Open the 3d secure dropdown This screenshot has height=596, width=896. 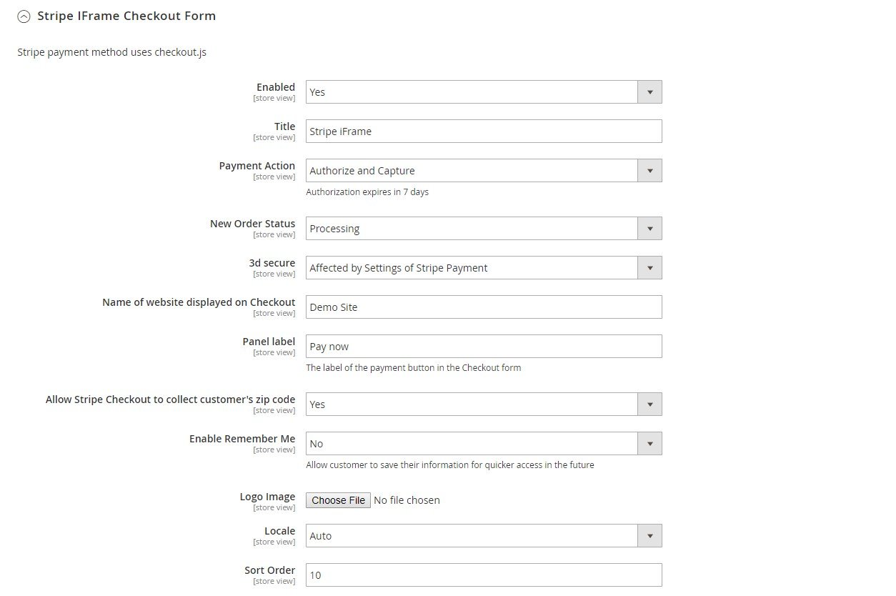click(484, 268)
